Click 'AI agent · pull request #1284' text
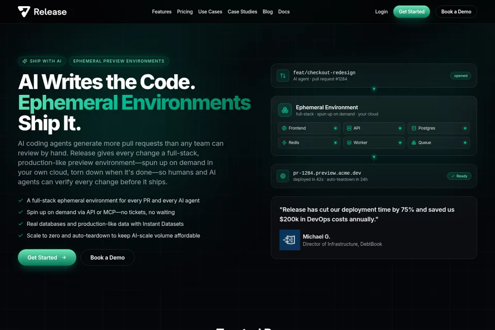 pos(320,79)
